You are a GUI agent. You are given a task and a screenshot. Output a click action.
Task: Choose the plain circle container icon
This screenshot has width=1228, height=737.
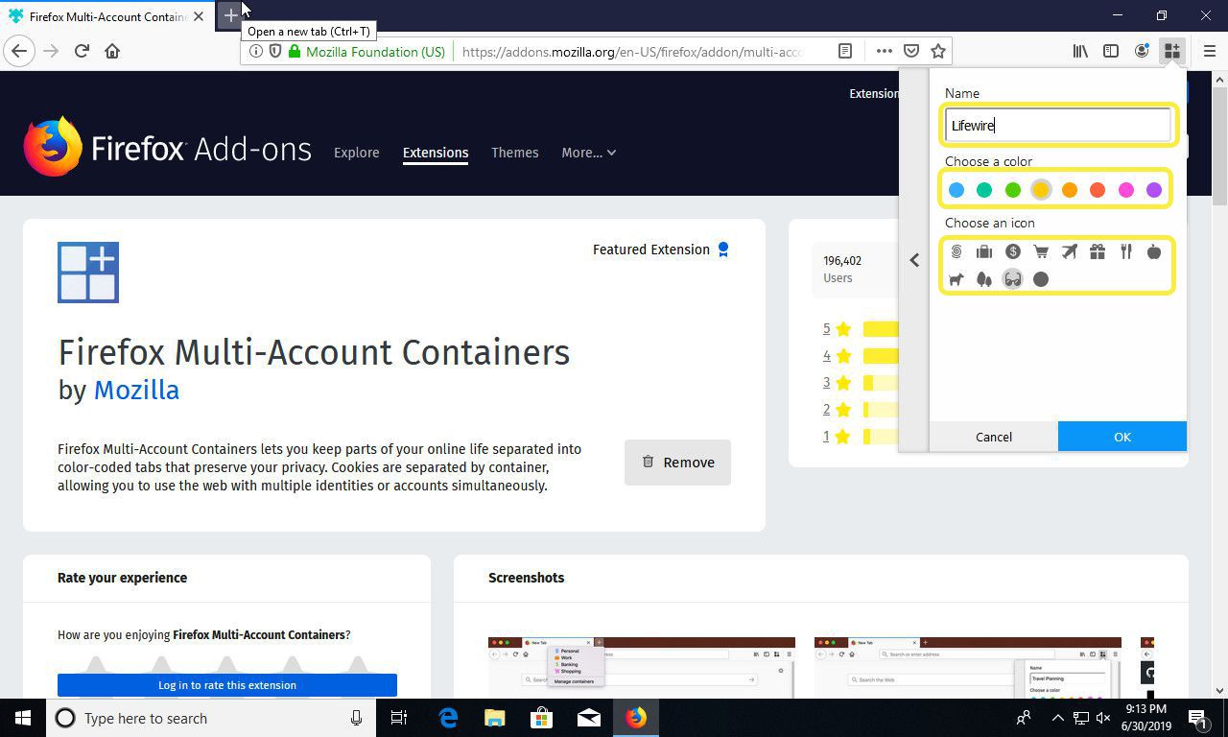pos(1041,279)
